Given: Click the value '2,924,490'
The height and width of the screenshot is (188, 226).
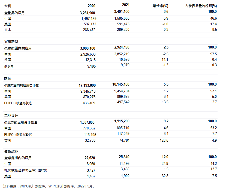Looking at the screenshot, I should (x=122, y=47).
